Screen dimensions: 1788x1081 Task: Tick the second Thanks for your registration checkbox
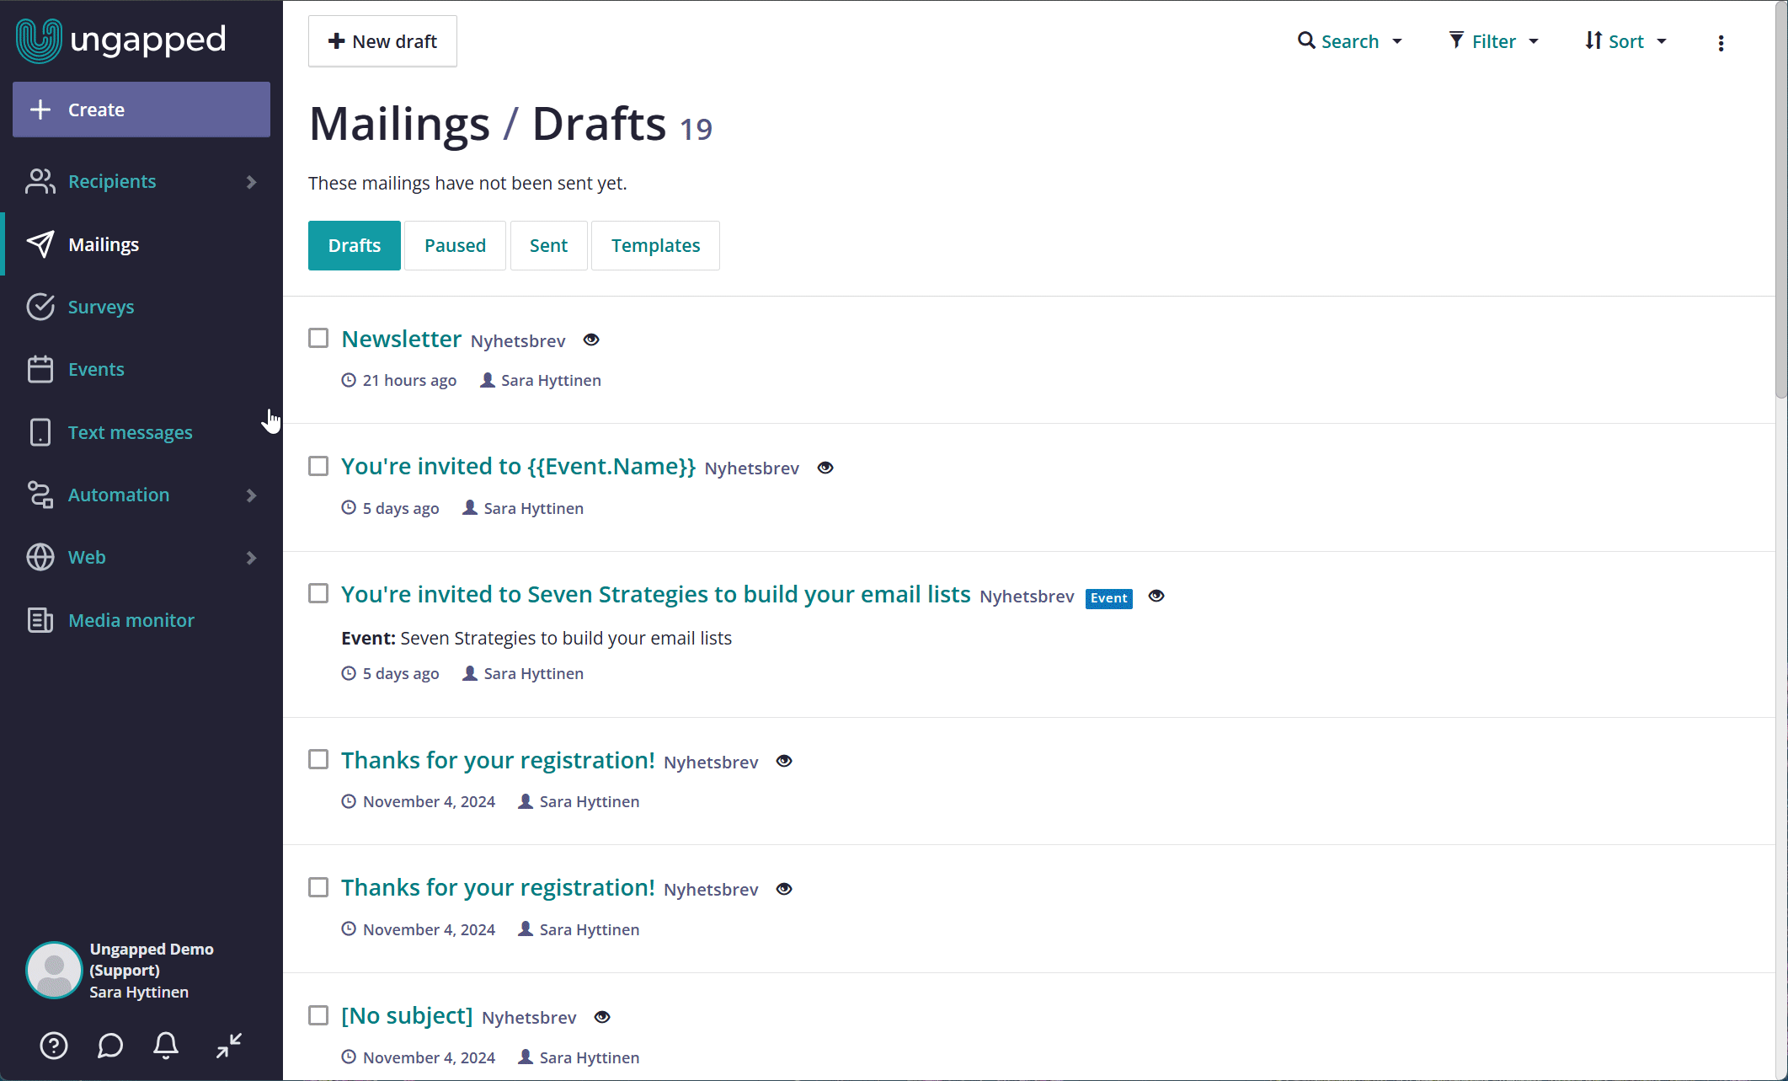(x=318, y=887)
